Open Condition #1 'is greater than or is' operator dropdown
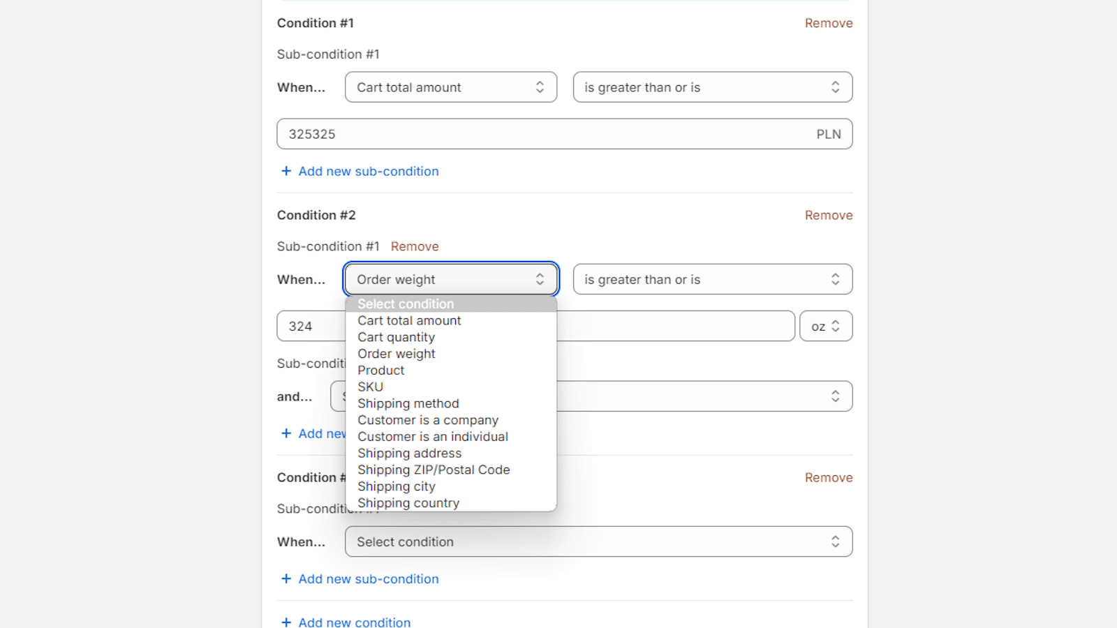 tap(712, 87)
